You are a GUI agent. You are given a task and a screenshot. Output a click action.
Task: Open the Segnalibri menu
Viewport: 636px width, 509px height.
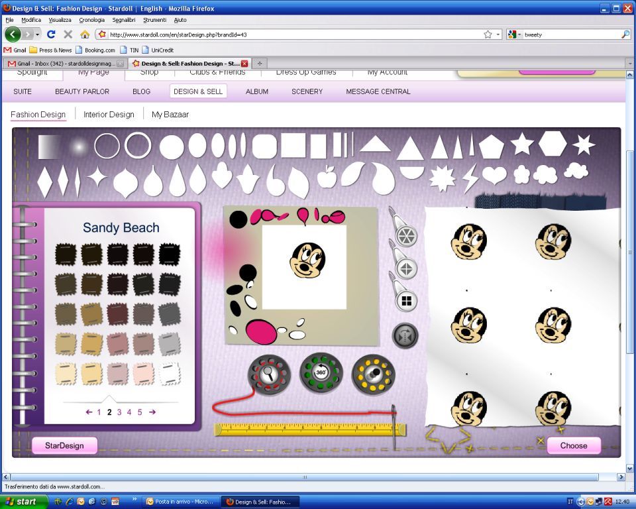tap(124, 19)
